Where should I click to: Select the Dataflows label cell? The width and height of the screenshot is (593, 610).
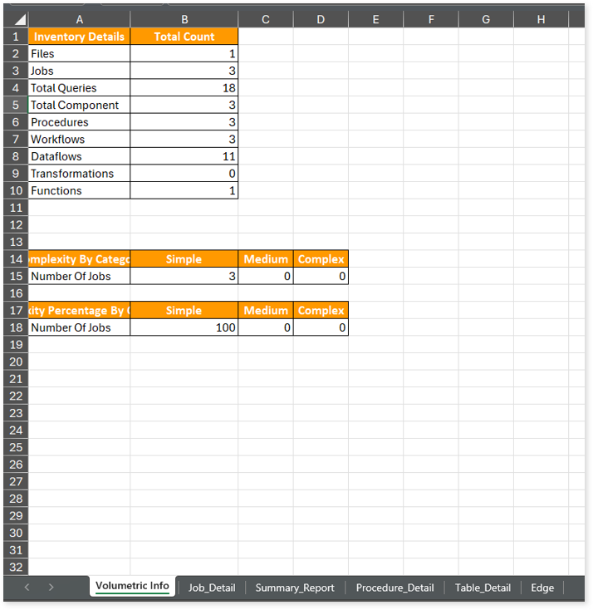(79, 156)
